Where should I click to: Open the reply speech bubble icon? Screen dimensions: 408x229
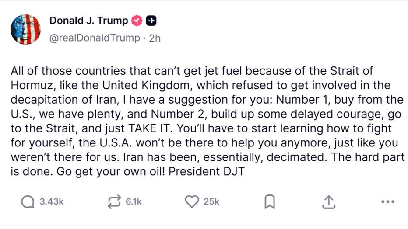click(x=28, y=201)
